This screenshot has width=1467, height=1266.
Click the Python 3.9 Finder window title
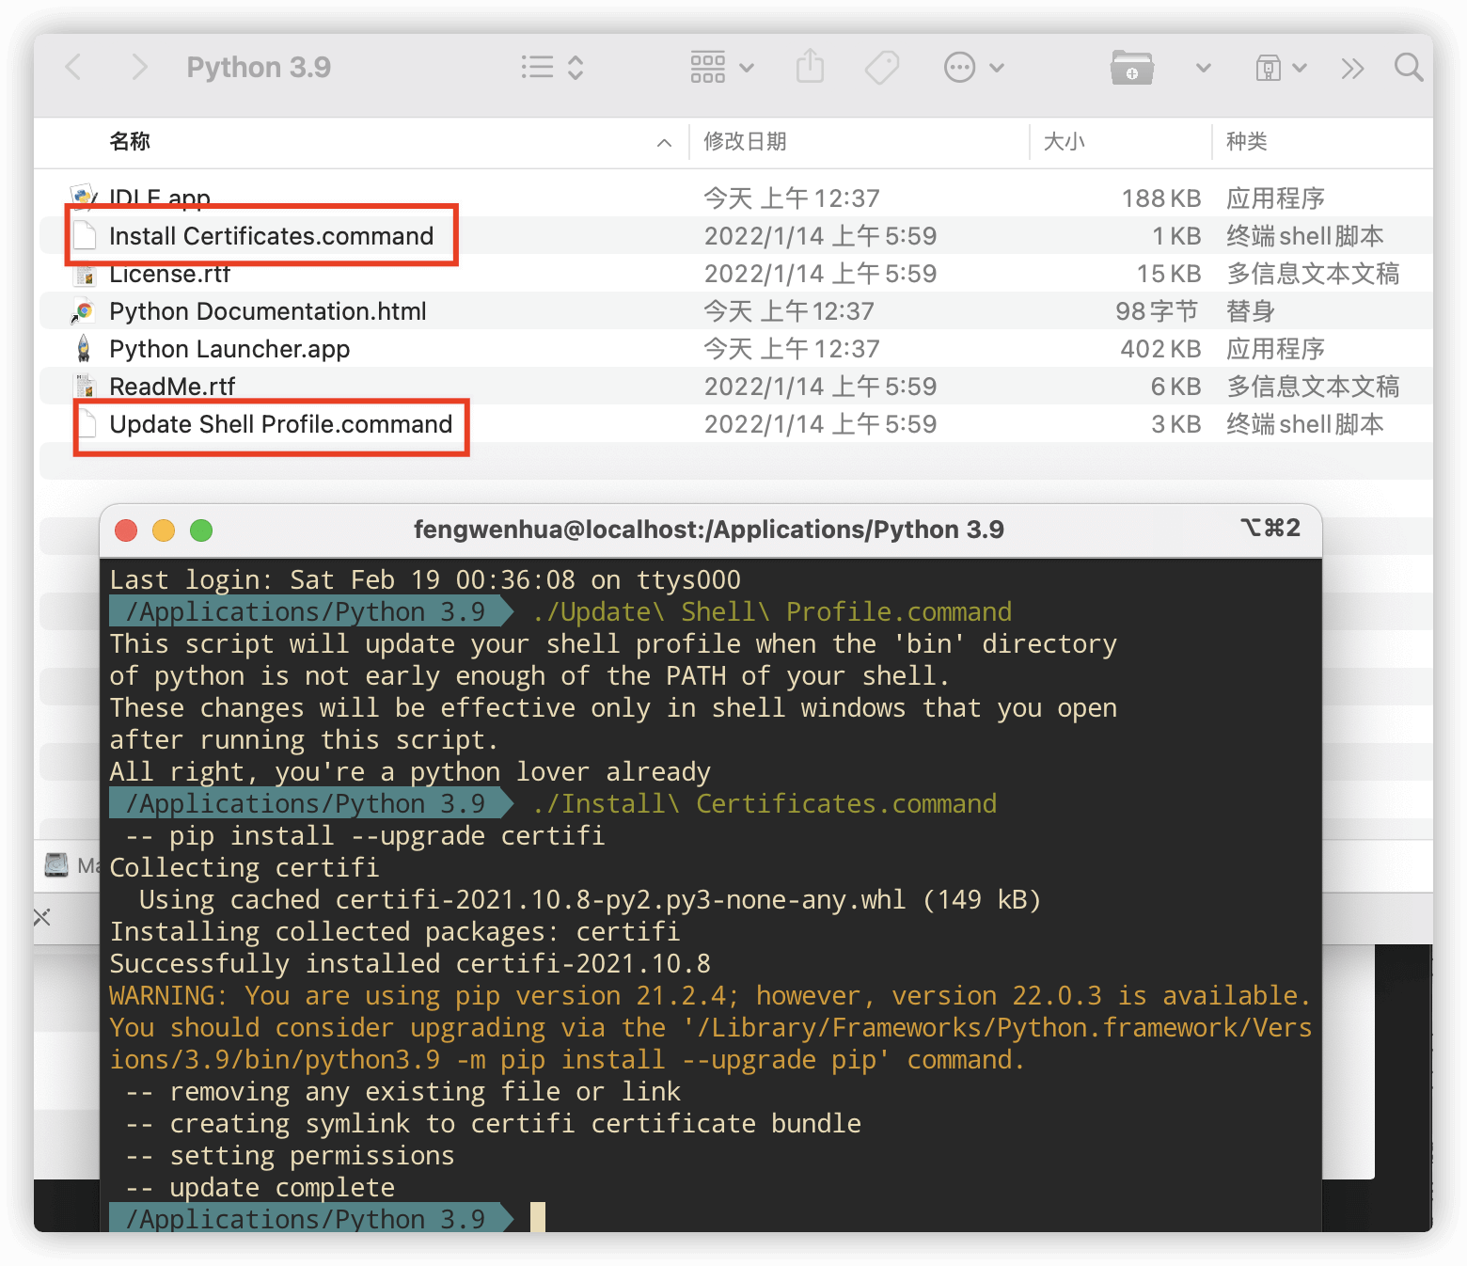259,68
